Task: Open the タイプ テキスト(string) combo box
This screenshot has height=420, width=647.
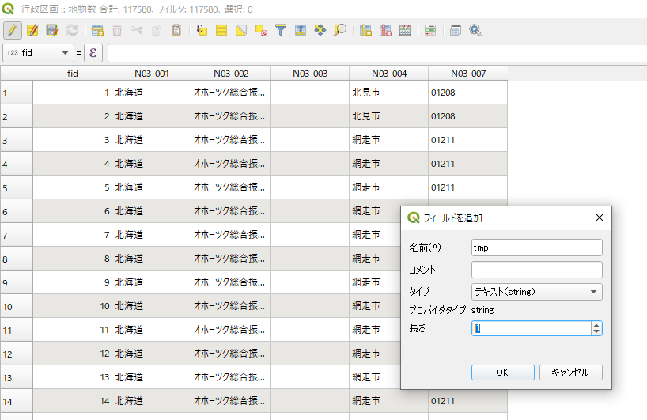Action: [x=537, y=292]
